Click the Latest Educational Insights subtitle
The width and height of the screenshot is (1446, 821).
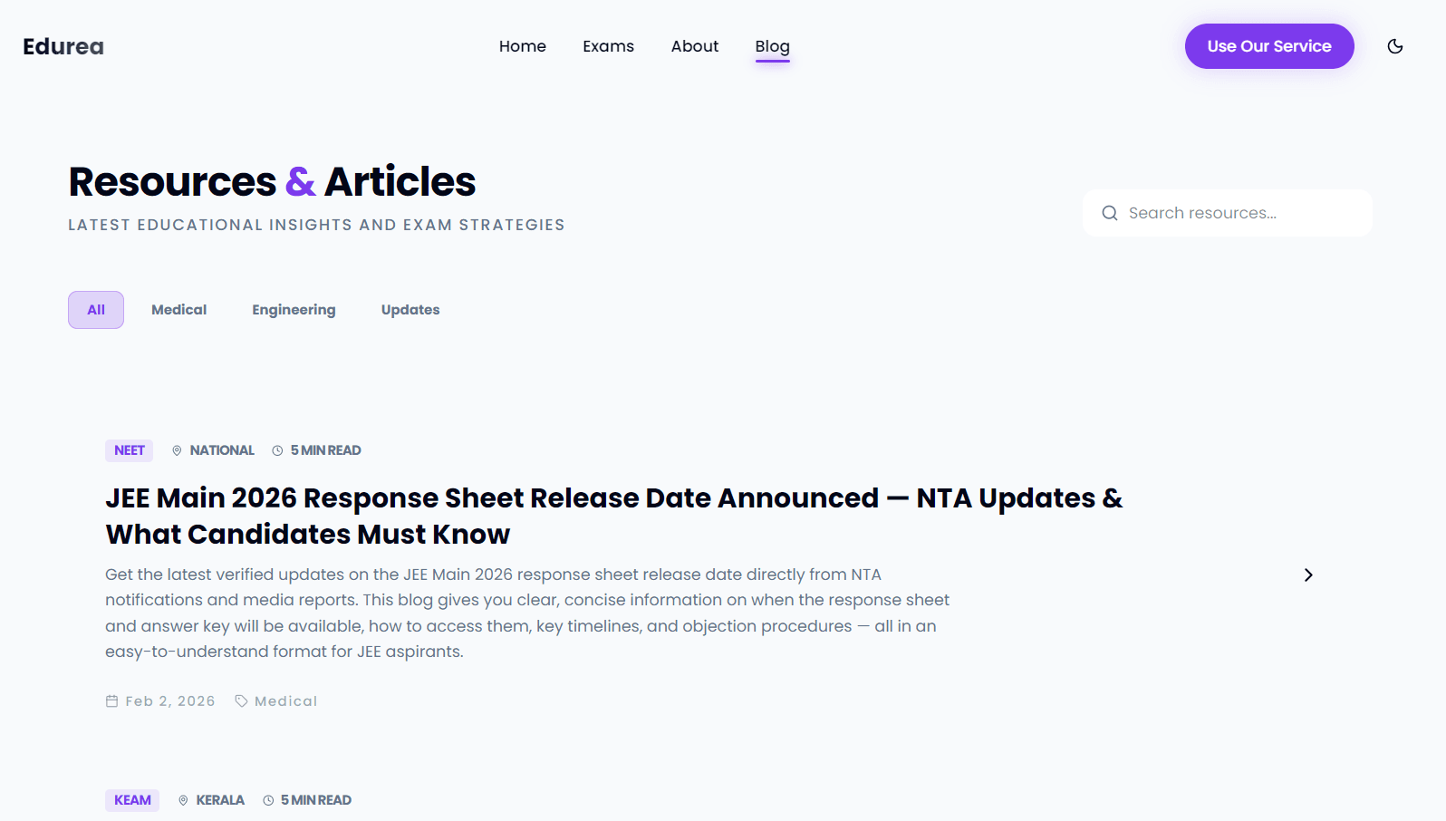click(316, 225)
